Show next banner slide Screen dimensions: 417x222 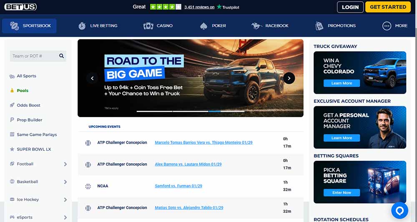[289, 78]
